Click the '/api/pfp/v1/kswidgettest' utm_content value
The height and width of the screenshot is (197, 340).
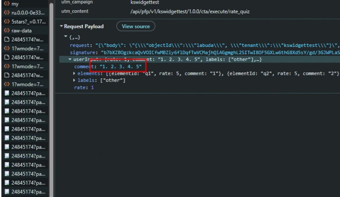point(190,12)
